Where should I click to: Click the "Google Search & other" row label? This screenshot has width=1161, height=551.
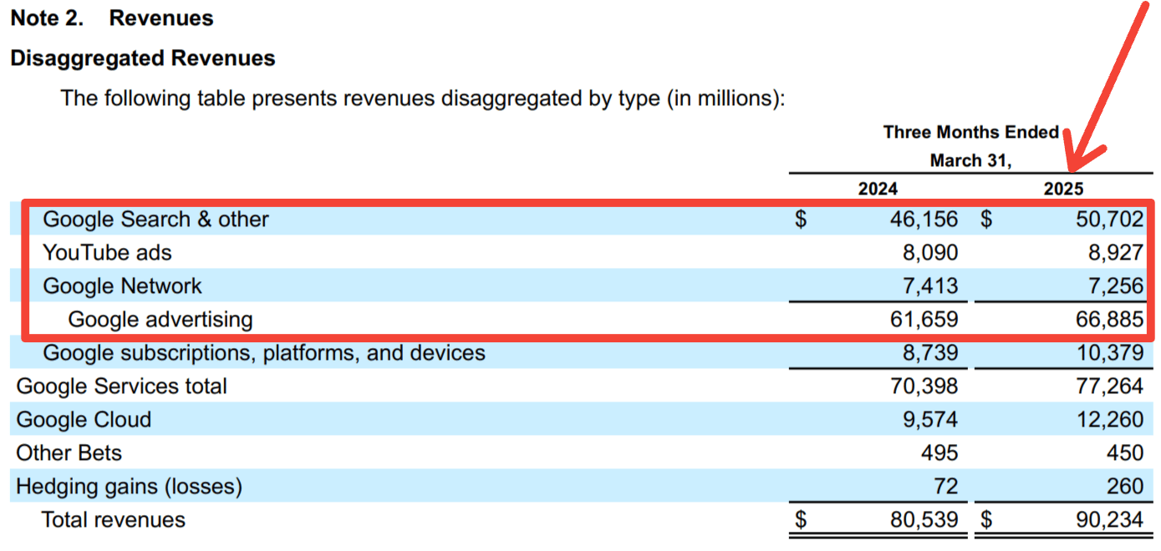pos(156,220)
